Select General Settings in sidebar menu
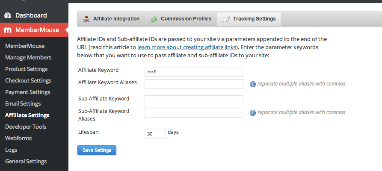 tap(26, 161)
